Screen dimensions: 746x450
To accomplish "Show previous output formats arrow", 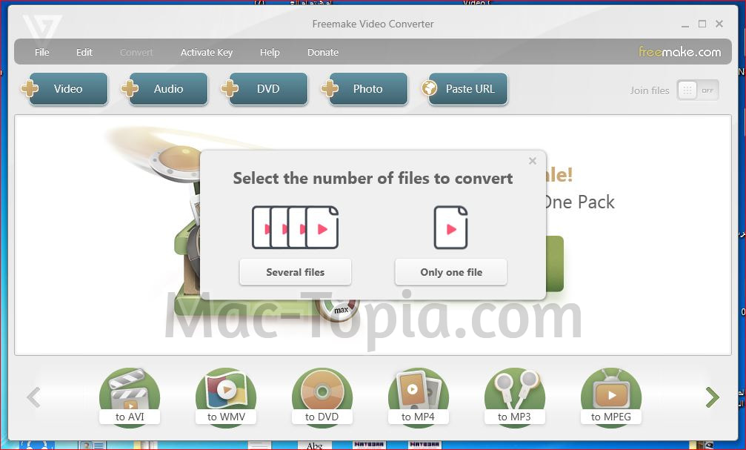I will coord(33,397).
